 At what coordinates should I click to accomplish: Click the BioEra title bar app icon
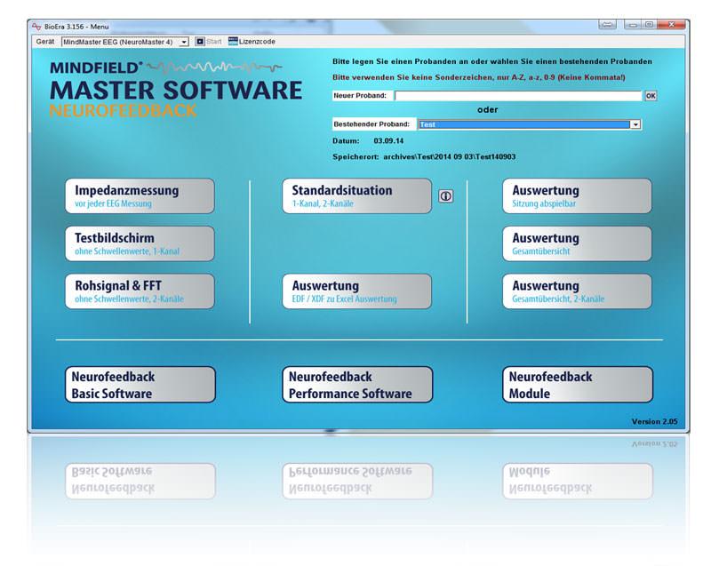[x=36, y=27]
